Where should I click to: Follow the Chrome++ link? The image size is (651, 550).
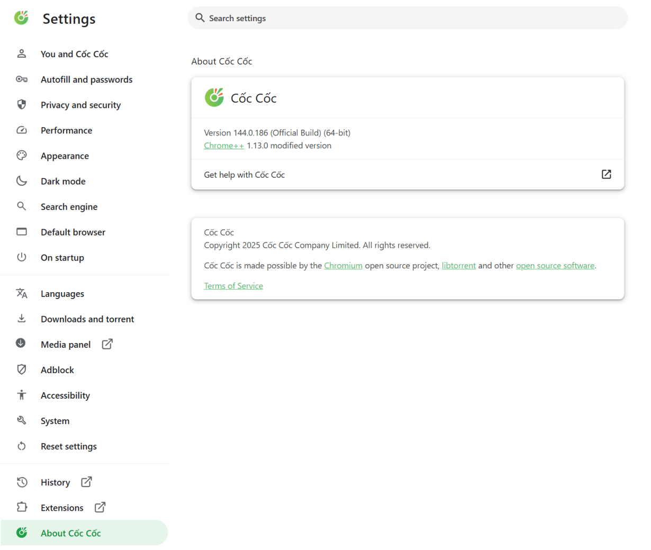pos(224,146)
